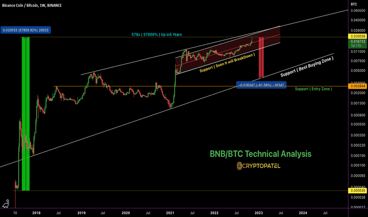Click the blue 0.020033 (57859.92%) measurement label
The width and height of the screenshot is (368, 217).
click(26, 30)
